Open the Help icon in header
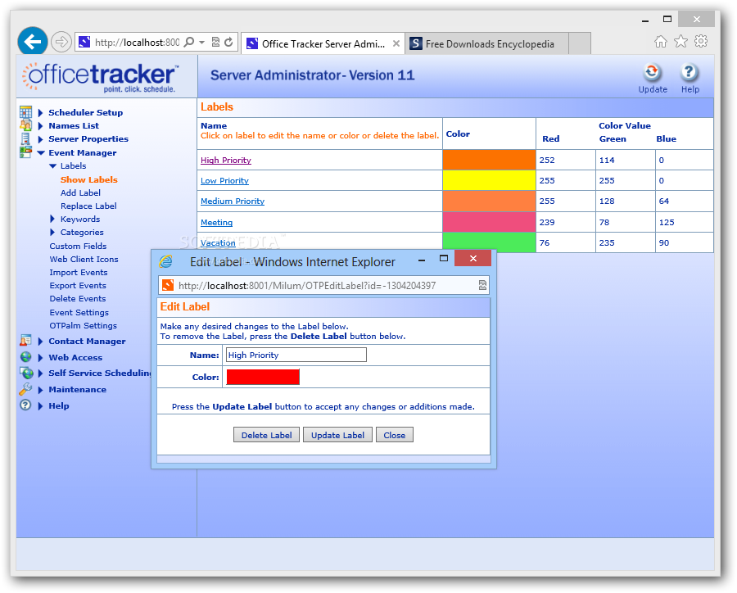This screenshot has height=593, width=737. click(689, 73)
